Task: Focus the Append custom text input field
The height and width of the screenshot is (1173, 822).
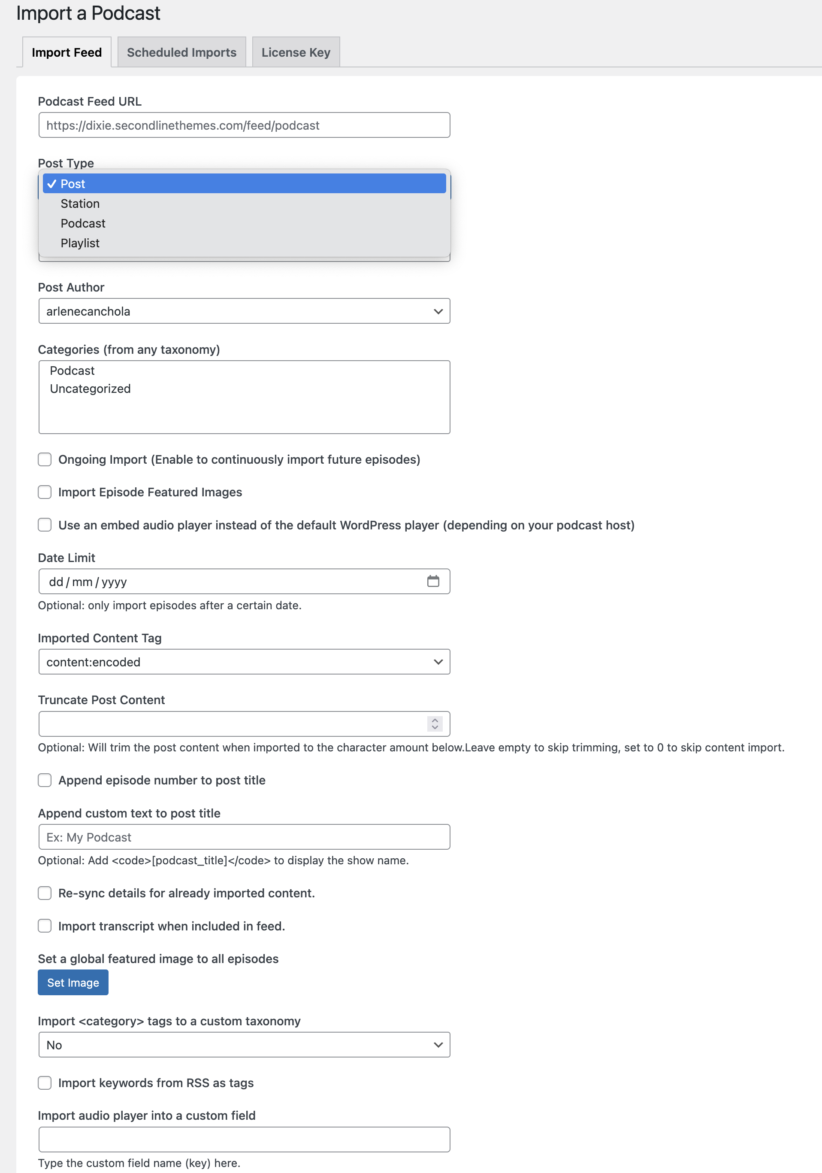Action: click(x=244, y=837)
